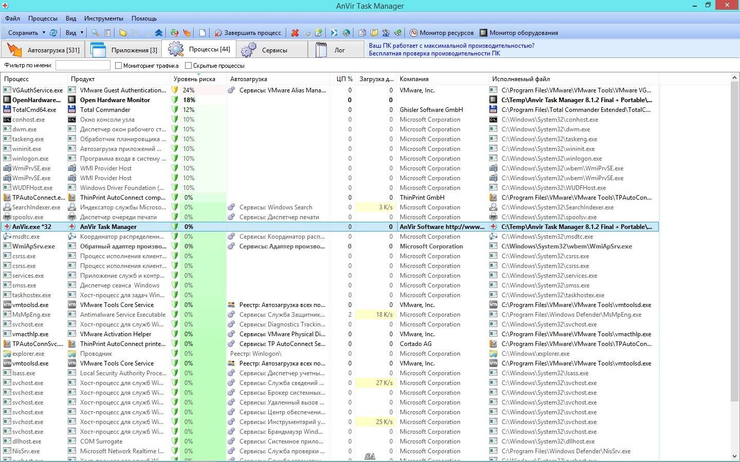Select the MsMpEng.exe process row
This screenshot has width=740, height=462.
point(329,315)
